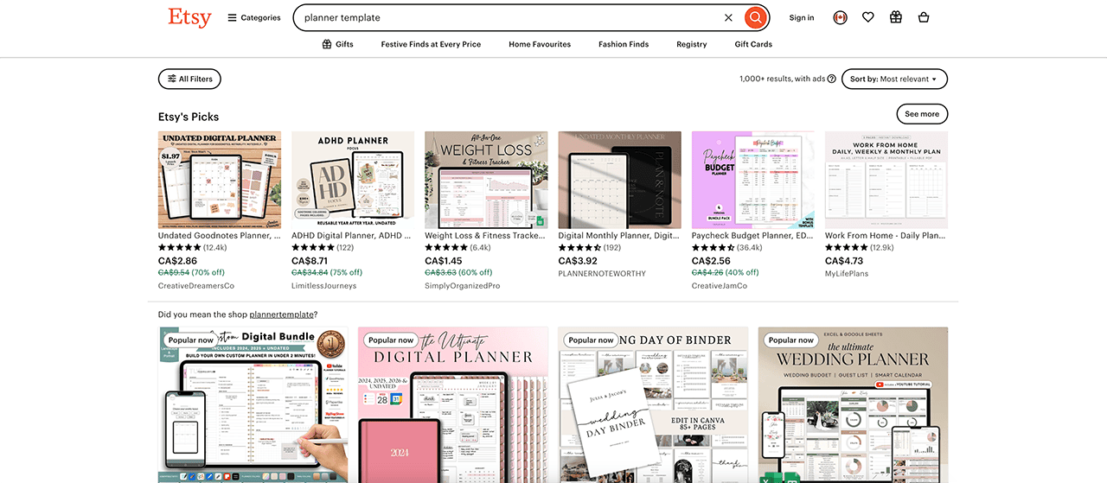Click the CA$4.73 price

point(844,261)
